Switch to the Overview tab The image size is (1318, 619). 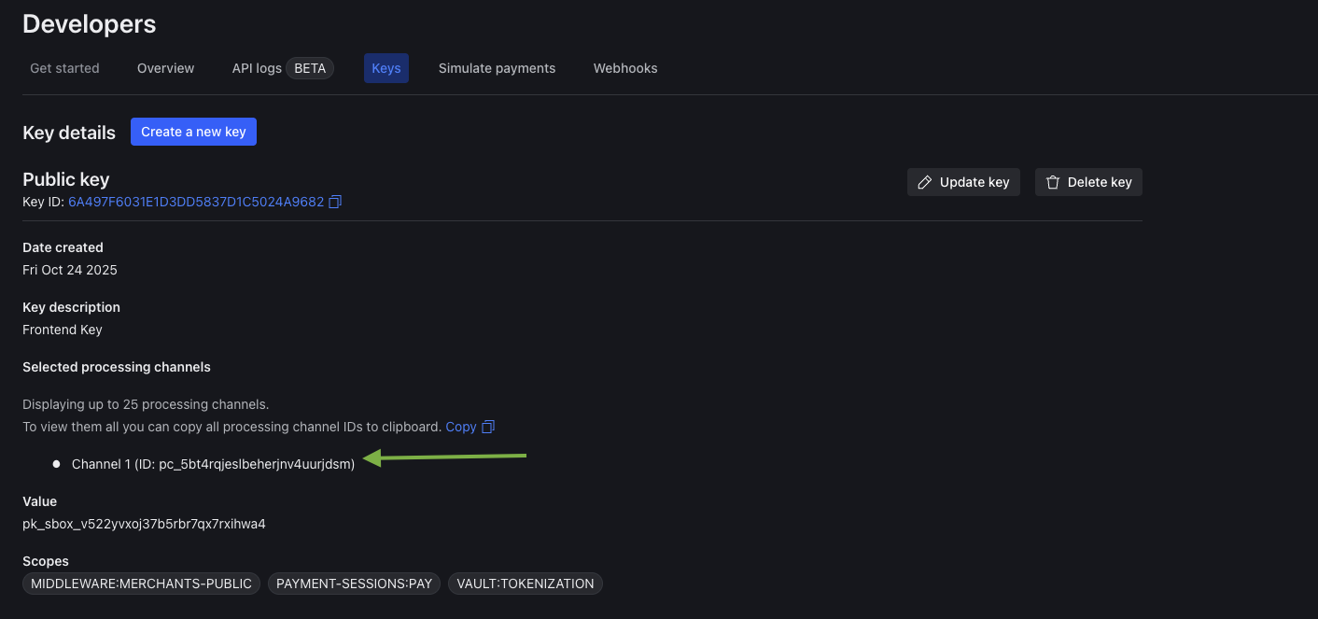pyautogui.click(x=165, y=68)
